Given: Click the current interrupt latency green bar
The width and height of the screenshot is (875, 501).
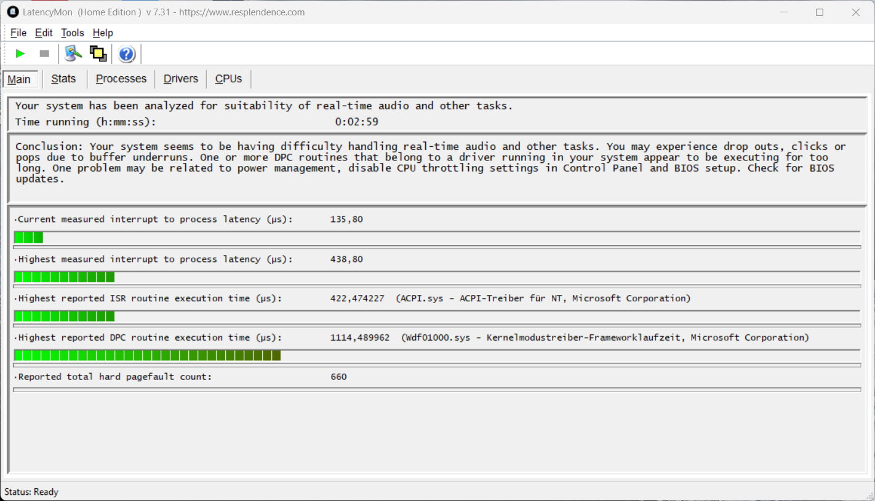Looking at the screenshot, I should pyautogui.click(x=28, y=237).
